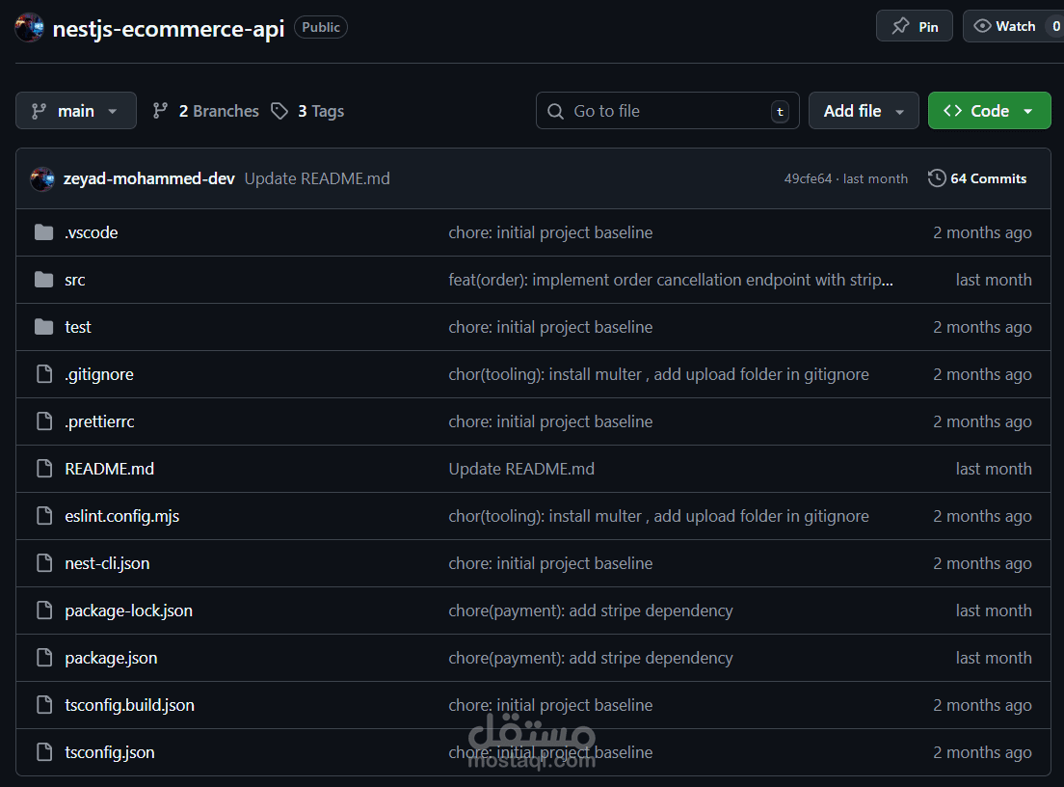View the 64 Commits history
The image size is (1064, 787).
[x=988, y=178]
